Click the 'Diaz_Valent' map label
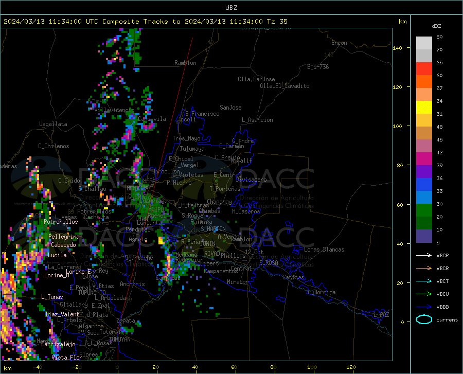 click(x=62, y=314)
